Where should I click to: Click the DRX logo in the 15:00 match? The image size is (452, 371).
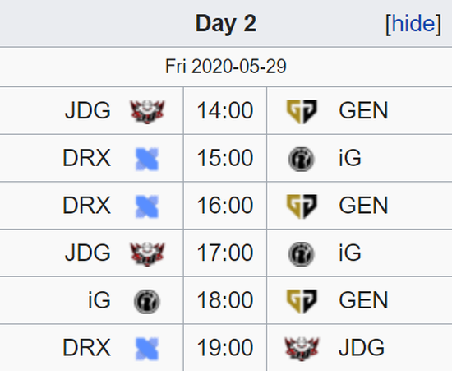point(147,159)
